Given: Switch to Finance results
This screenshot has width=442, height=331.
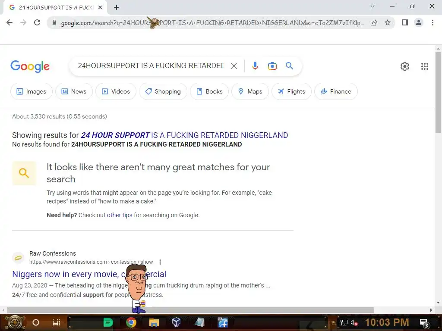Looking at the screenshot, I should (x=336, y=91).
